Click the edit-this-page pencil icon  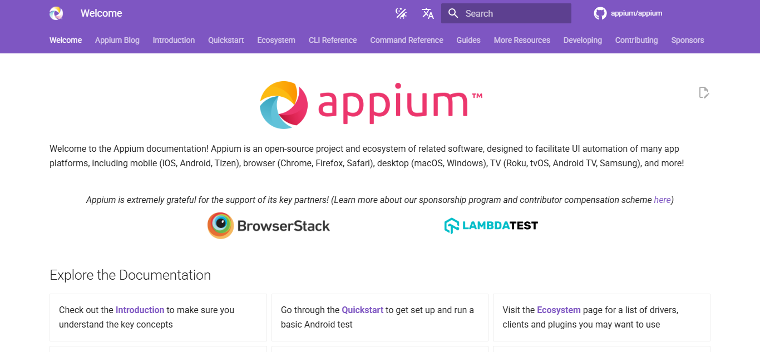tap(704, 92)
